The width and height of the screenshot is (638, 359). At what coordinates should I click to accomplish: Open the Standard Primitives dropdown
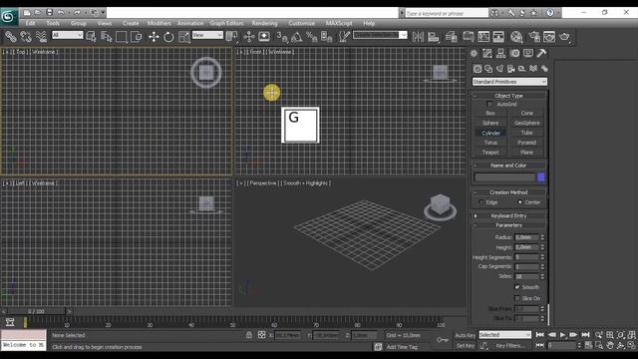[509, 82]
